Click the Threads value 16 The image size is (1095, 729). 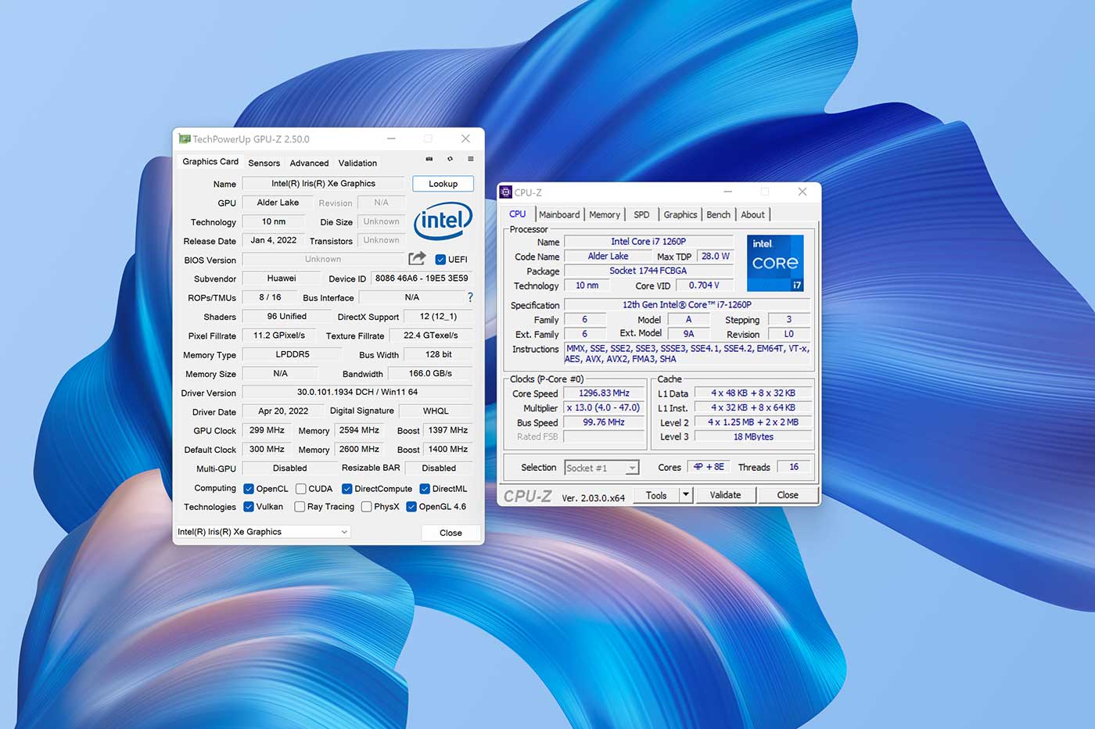click(x=794, y=467)
